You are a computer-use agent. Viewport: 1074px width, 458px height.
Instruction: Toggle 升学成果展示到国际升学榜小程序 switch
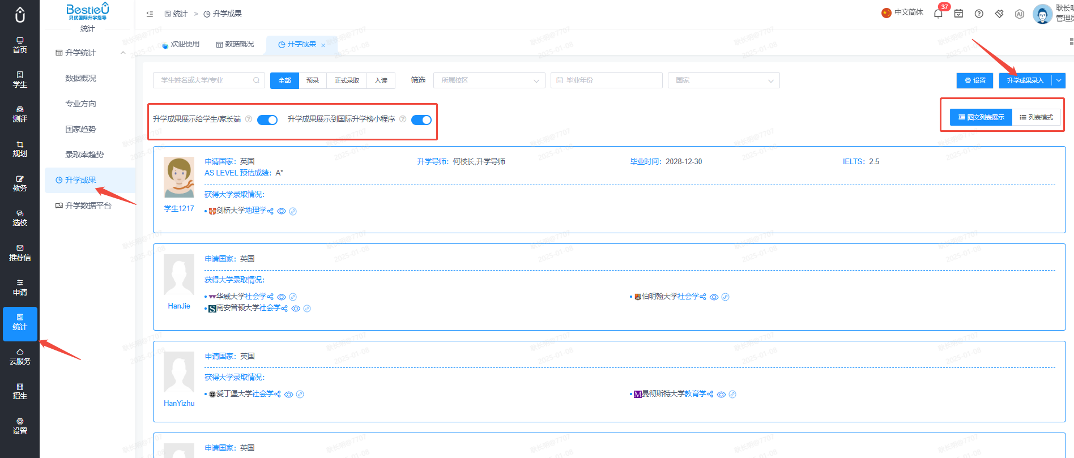[421, 119]
